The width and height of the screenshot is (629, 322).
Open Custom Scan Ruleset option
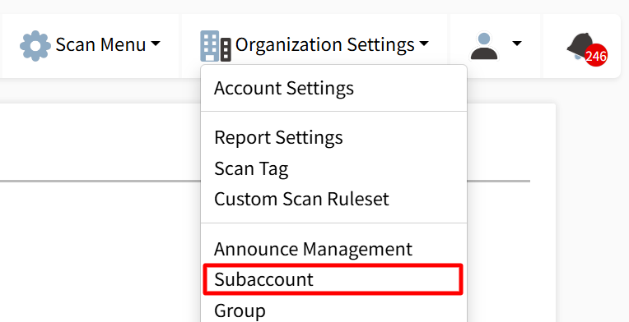click(x=333, y=199)
